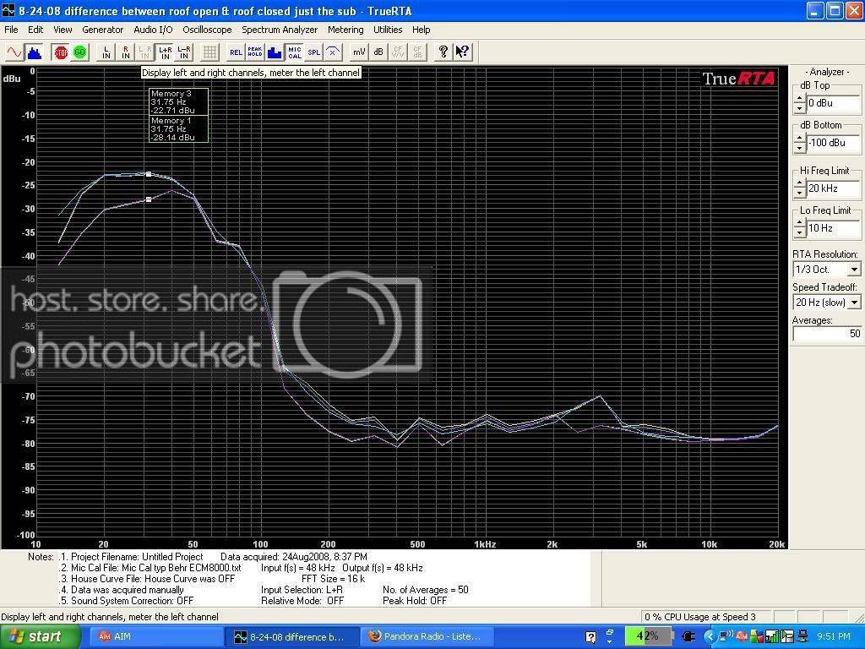Switch to the spectrum analyzer bar-graph icon
Viewport: 865px width, 649px height.
34,52
